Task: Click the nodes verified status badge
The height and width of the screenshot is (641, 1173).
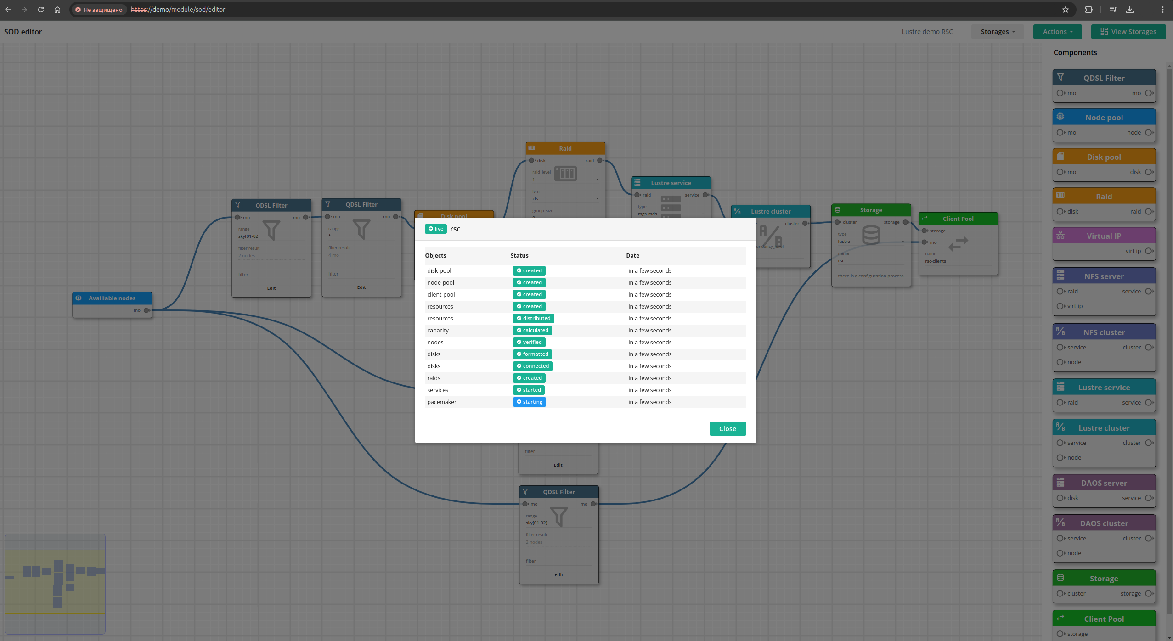Action: pyautogui.click(x=529, y=342)
